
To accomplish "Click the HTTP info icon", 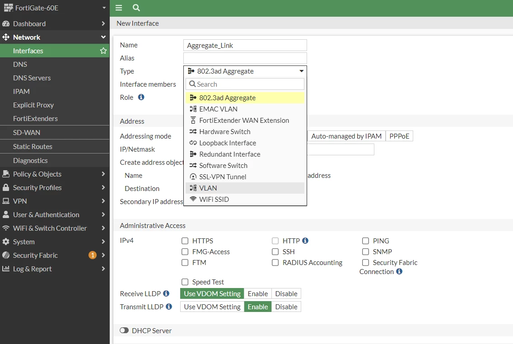I will (x=305, y=241).
